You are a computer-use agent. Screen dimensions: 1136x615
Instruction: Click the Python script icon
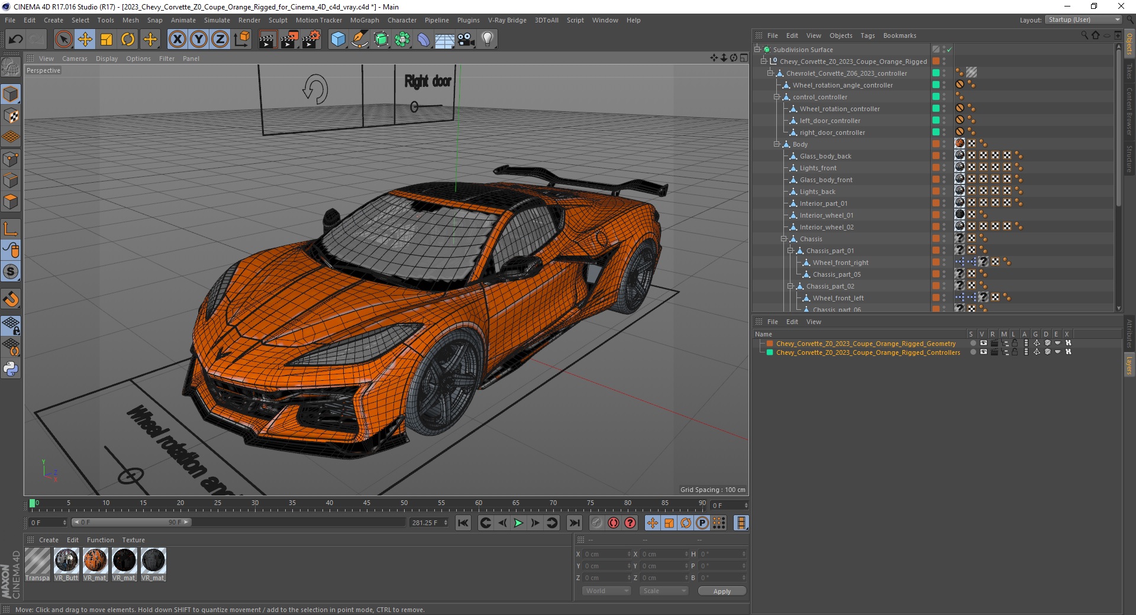click(x=11, y=369)
